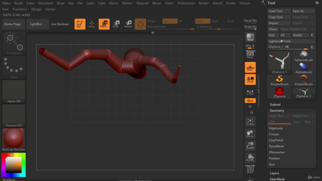Click the Copy Tool button

pyautogui.click(x=279, y=17)
